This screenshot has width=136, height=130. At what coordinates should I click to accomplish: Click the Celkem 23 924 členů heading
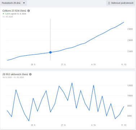(14, 11)
